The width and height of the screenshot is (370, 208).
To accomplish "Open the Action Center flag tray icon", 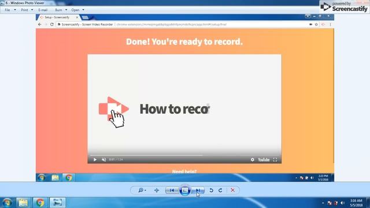I will coord(330,203).
